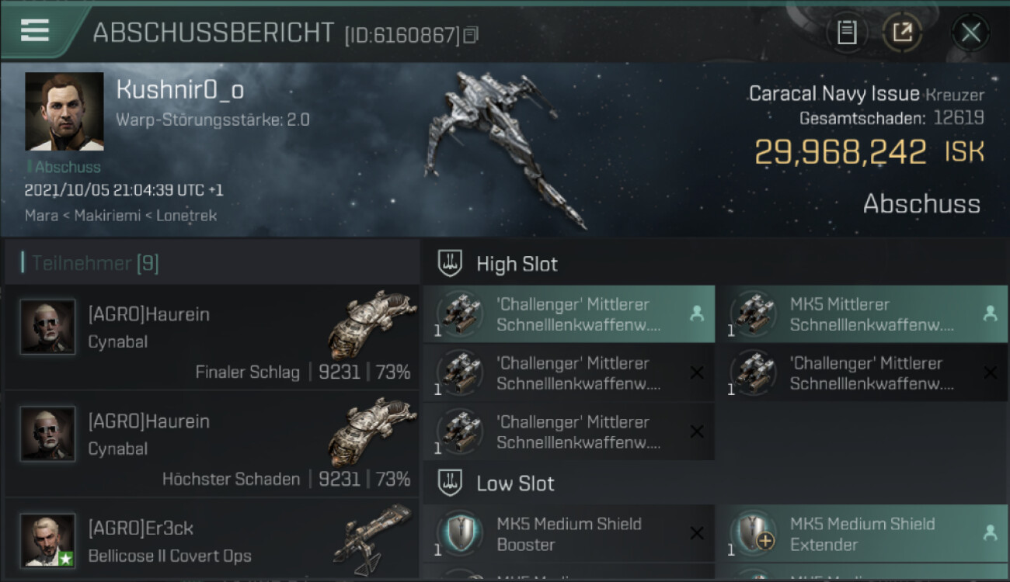1010x582 pixels.
Task: Open the Lonetrek region link
Action: [187, 215]
